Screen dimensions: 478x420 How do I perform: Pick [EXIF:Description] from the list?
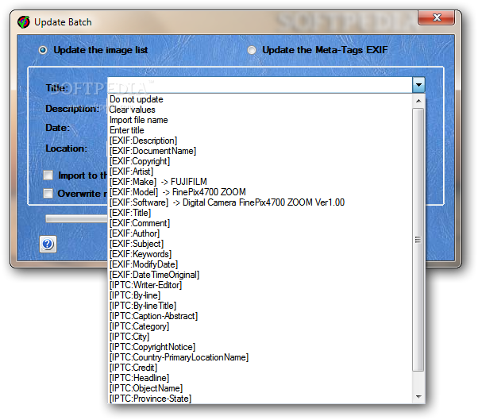pos(260,141)
